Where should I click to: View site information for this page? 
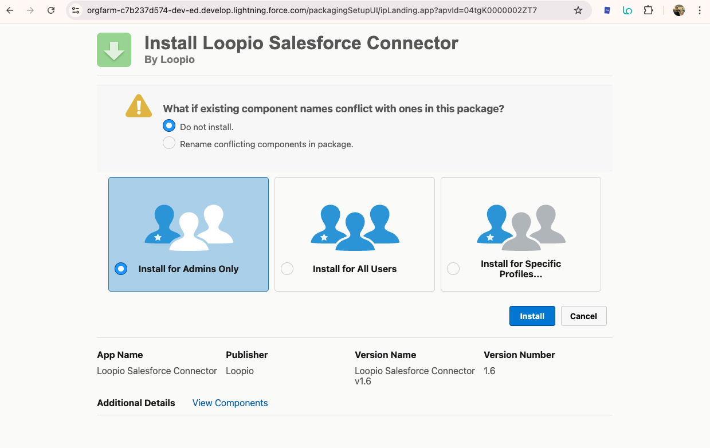[76, 10]
